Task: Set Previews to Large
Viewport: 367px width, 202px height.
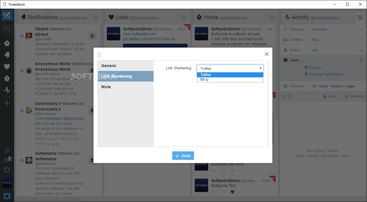Action: coord(350,86)
